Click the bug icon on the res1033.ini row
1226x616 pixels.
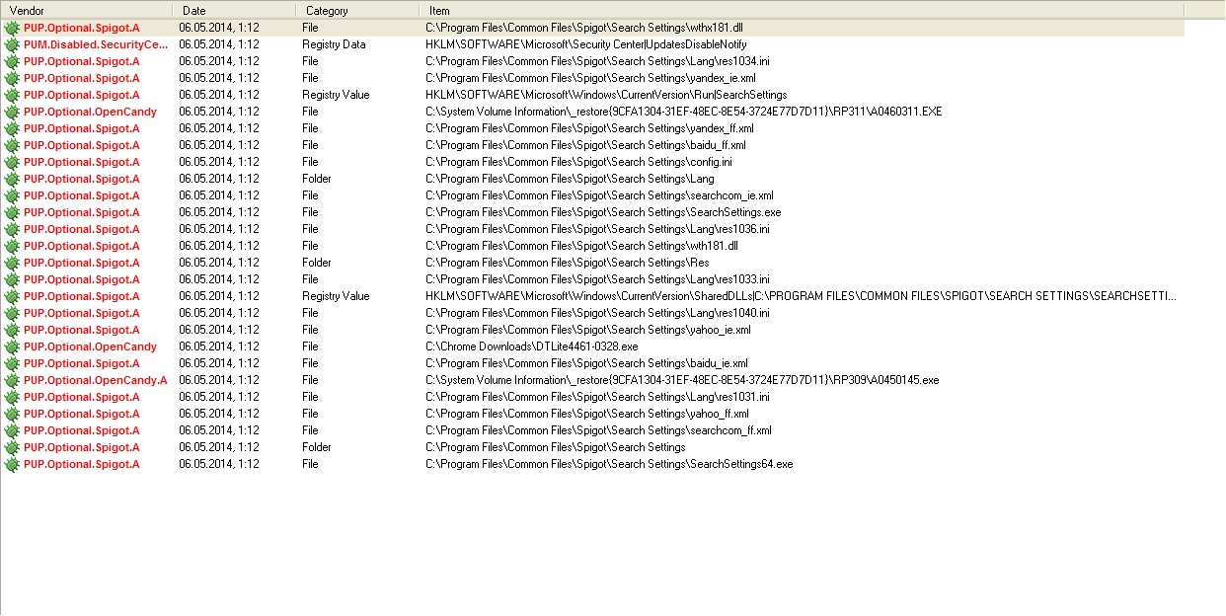pos(12,279)
